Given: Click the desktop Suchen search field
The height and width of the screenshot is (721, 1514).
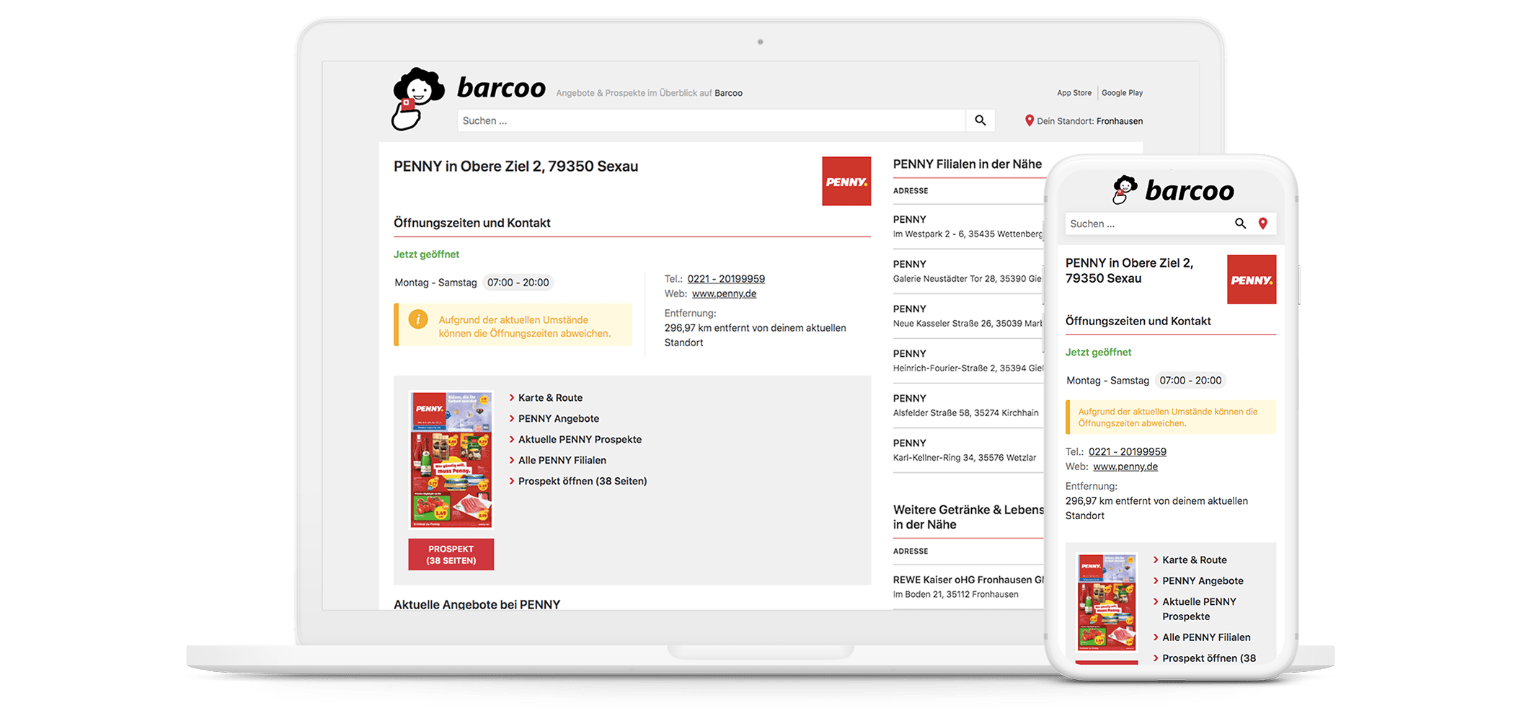Looking at the screenshot, I should (x=710, y=121).
